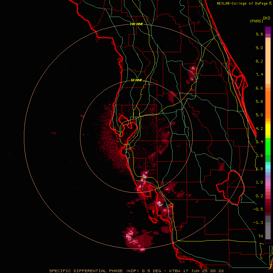
Task: Select the DKD product label
Action: point(267,18)
